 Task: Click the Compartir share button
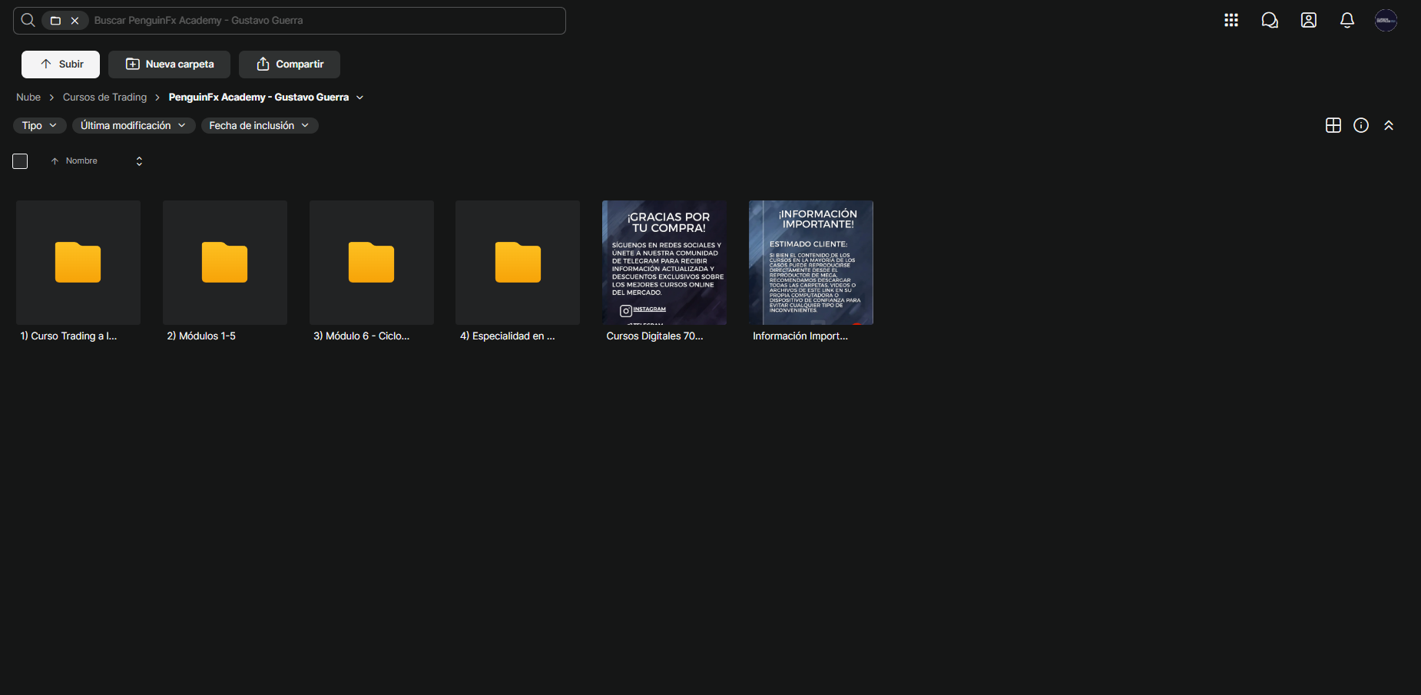[290, 65]
